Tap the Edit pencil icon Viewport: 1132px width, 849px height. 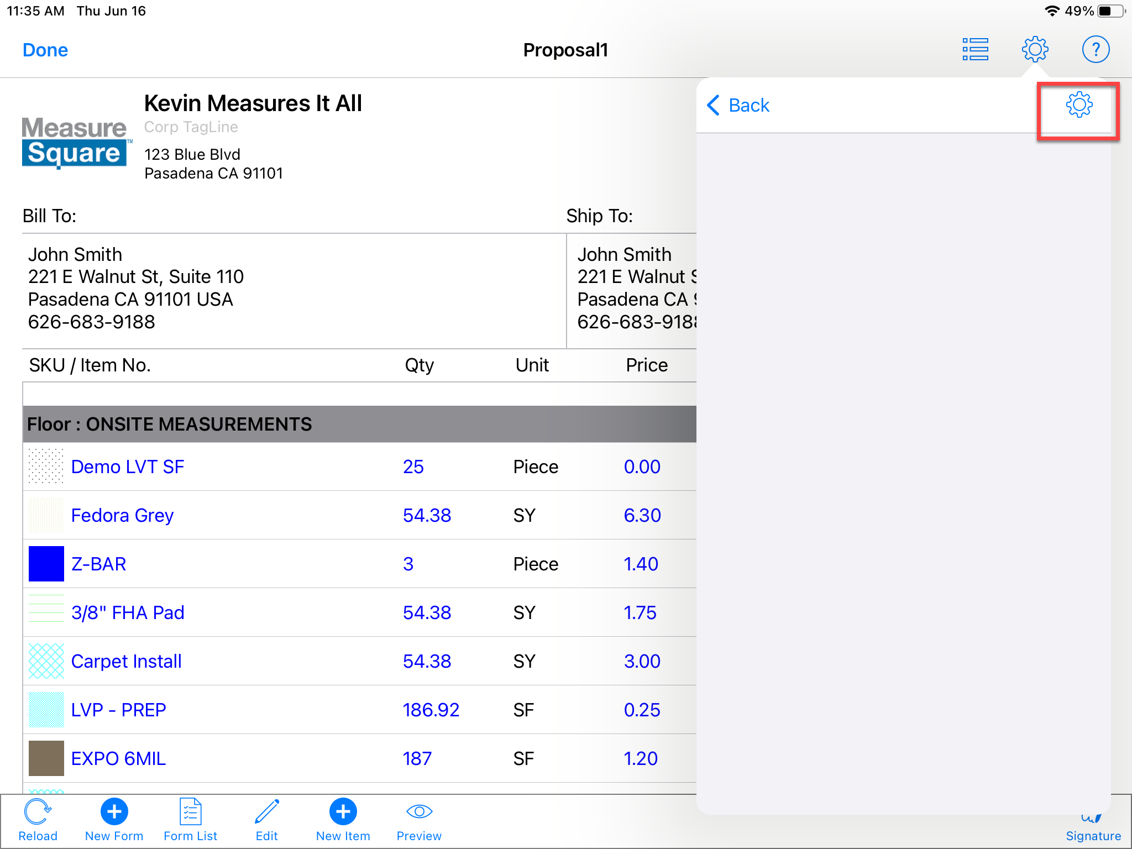point(266,813)
